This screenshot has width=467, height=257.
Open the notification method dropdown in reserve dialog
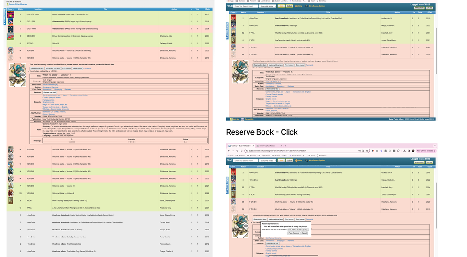(298, 230)
